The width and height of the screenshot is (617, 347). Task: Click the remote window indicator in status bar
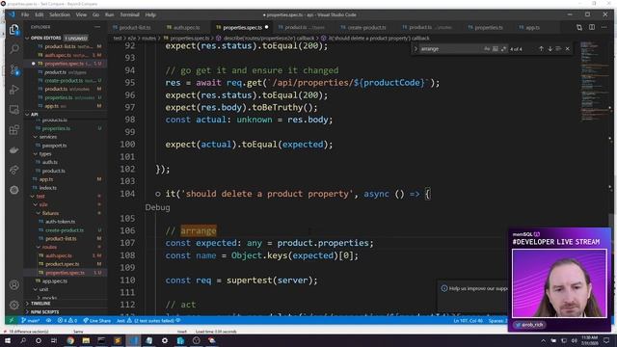(11, 320)
